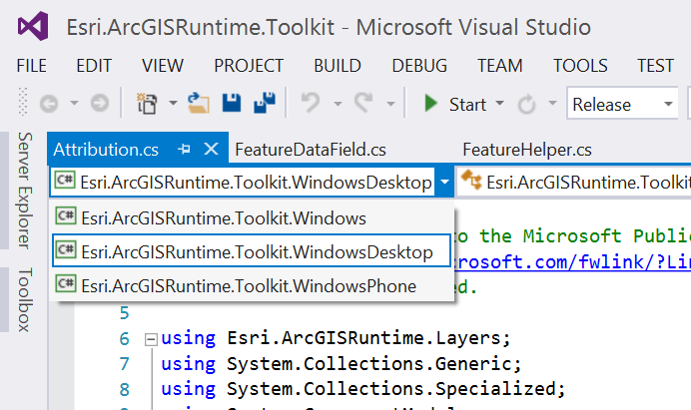Pin the Attribution.cs tab
Screen dimensions: 691x410
tap(184, 150)
